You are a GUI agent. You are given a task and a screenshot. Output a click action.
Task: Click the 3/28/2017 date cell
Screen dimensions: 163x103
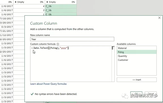(x=7, y=23)
